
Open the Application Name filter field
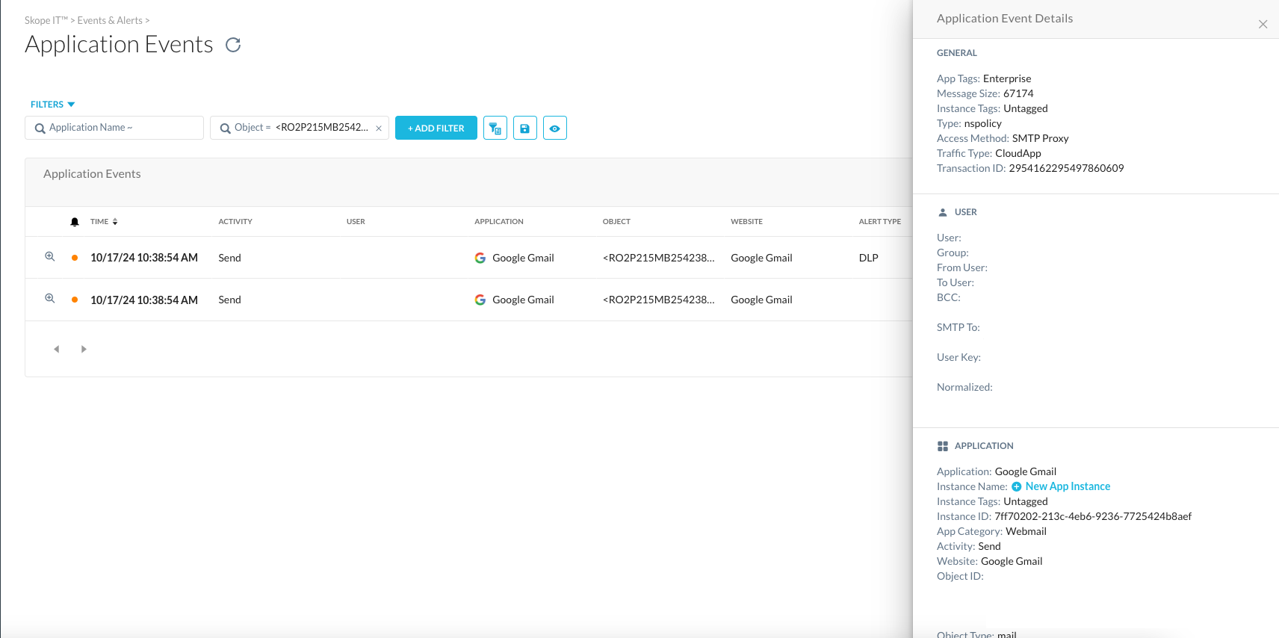pos(114,128)
